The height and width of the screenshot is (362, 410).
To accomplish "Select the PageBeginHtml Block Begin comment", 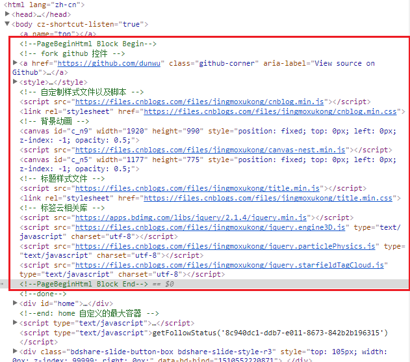I will tap(88, 44).
